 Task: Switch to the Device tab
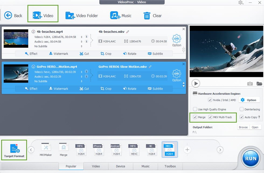tap(120, 166)
